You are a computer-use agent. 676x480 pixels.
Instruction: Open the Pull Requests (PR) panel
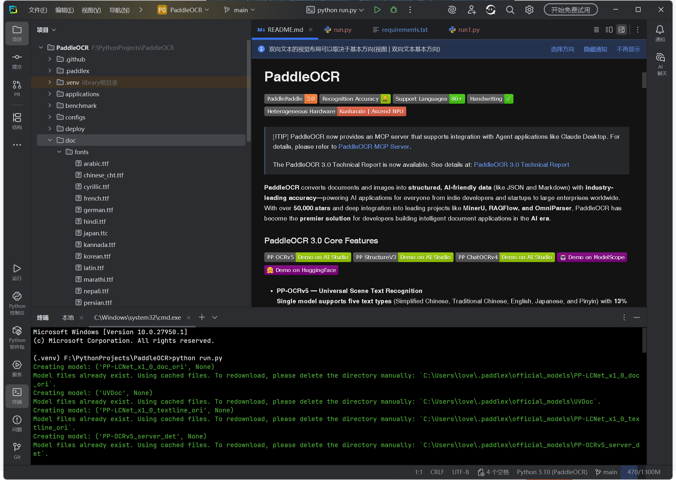coord(17,89)
